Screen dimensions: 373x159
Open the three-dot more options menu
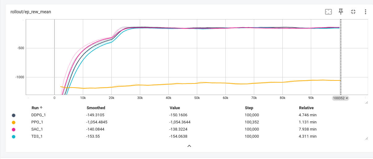click(365, 12)
